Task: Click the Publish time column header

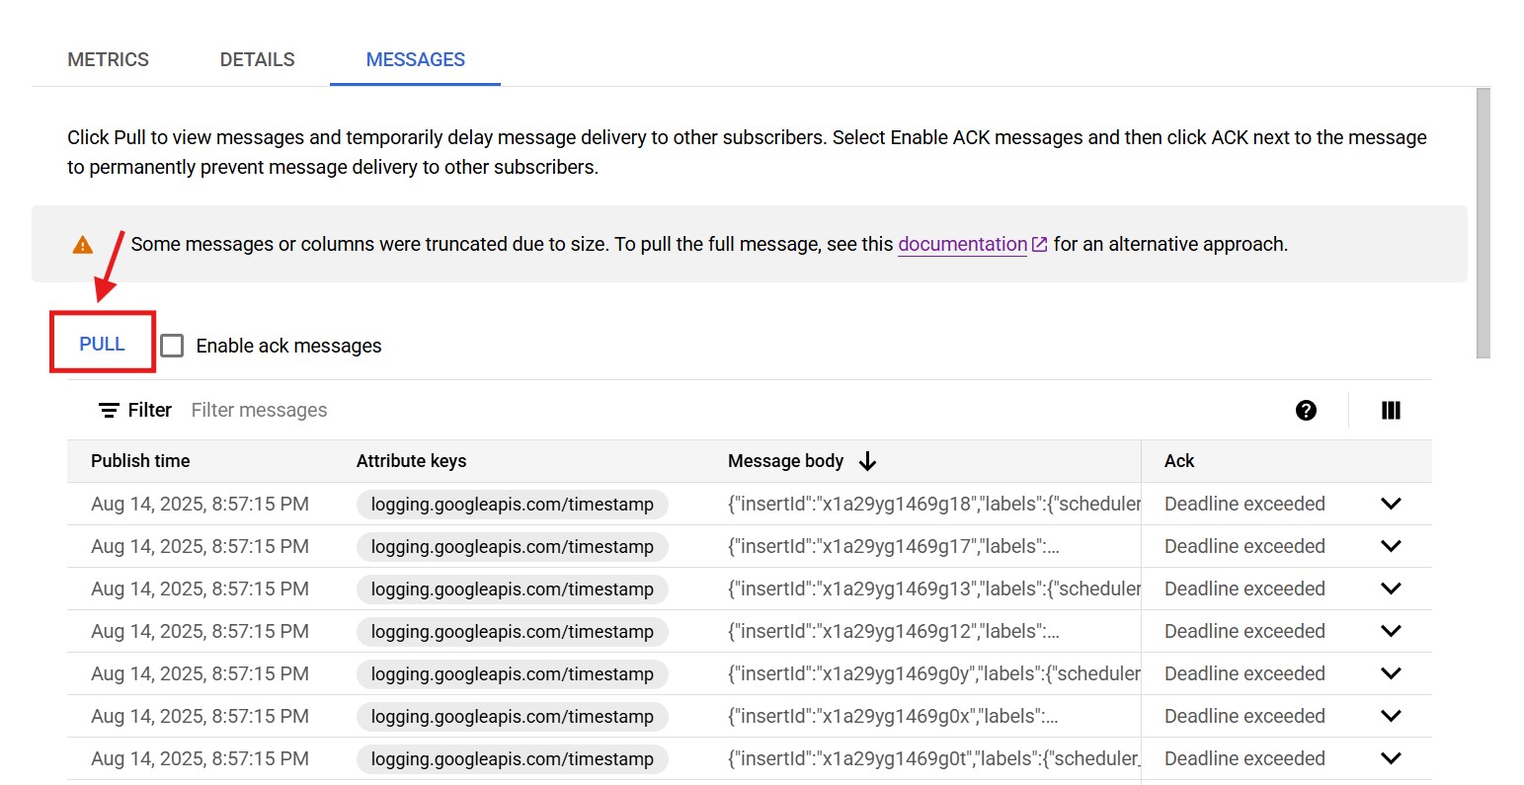Action: [140, 461]
